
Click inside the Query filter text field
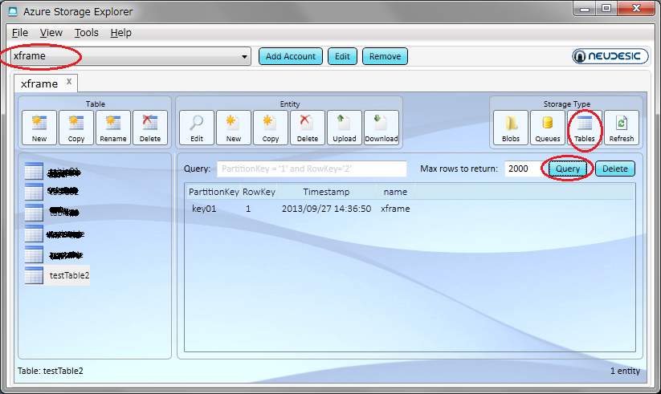coord(312,169)
